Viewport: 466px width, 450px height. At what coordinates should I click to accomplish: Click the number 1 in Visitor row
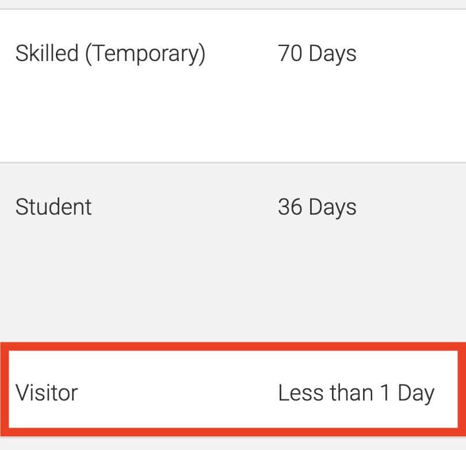(384, 393)
